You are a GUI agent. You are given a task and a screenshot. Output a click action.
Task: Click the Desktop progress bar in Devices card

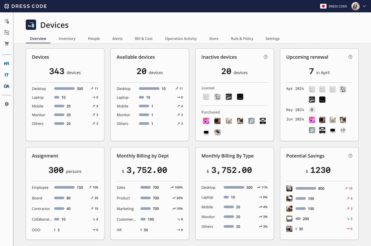click(x=64, y=89)
